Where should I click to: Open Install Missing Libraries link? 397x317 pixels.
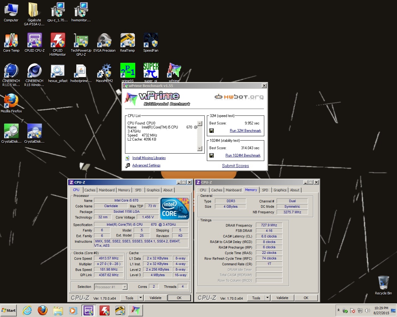(x=149, y=158)
